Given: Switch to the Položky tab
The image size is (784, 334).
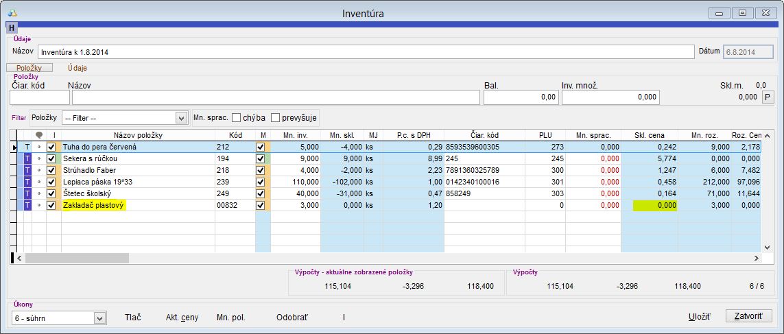Looking at the screenshot, I should click(x=29, y=68).
